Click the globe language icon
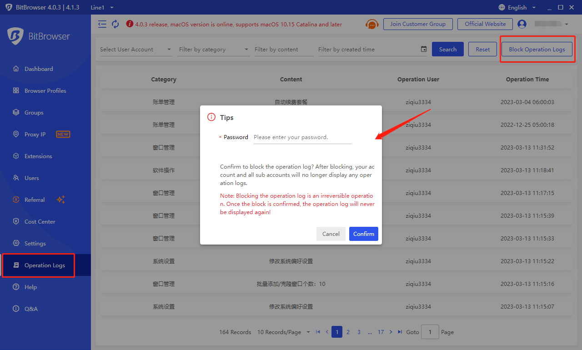 [x=502, y=7]
